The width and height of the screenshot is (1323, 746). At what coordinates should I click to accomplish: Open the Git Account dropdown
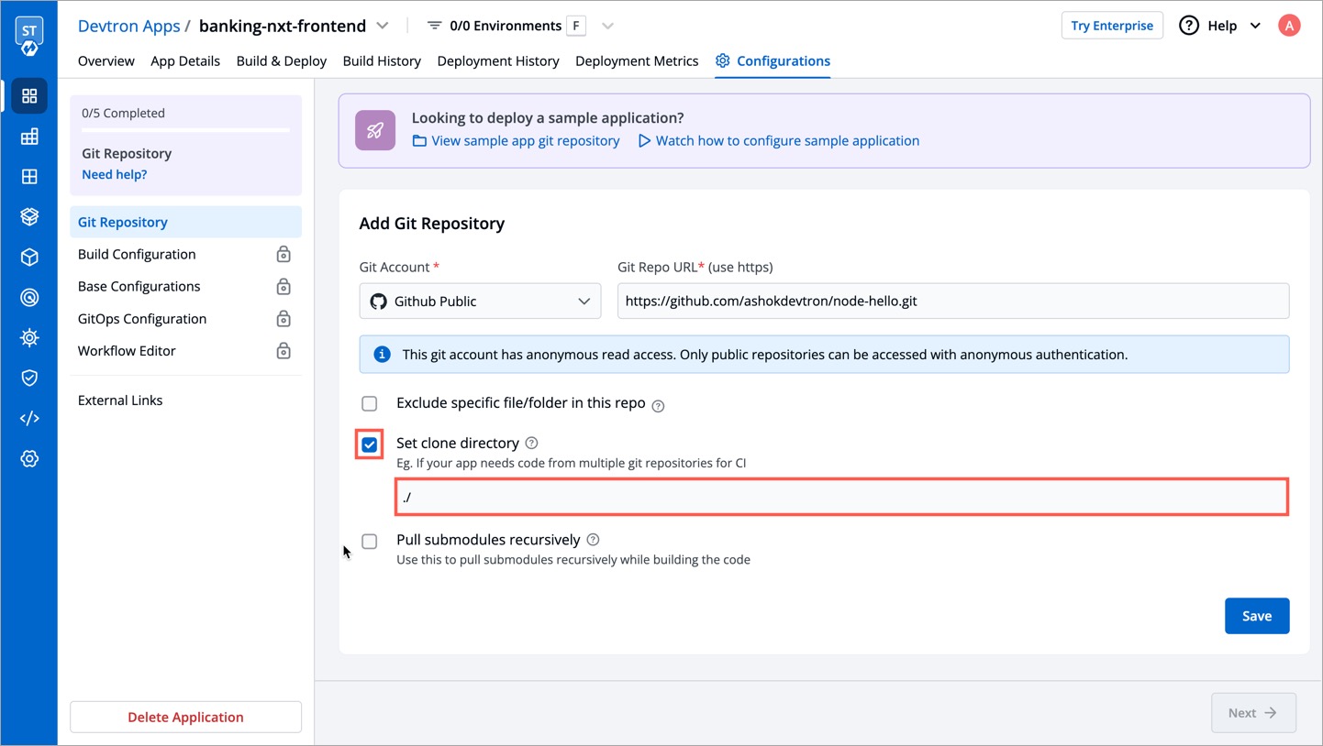click(x=480, y=302)
